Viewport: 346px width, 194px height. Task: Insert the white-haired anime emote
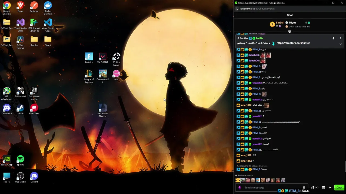click(x=283, y=180)
